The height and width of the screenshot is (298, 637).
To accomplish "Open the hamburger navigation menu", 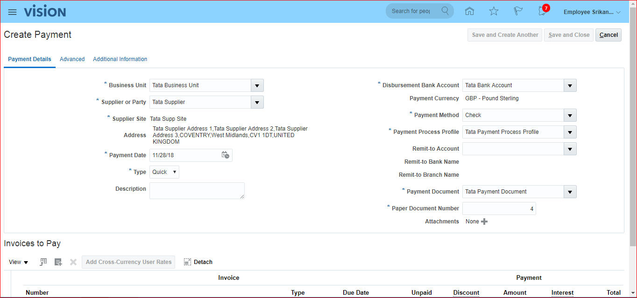I will 13,12.
